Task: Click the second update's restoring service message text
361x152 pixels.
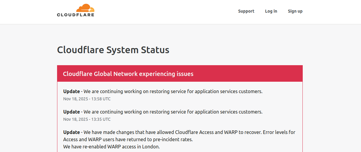Action: coord(173,112)
